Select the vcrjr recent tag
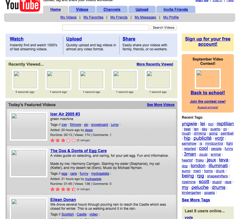The height and width of the screenshot is (219, 239). coord(219,138)
